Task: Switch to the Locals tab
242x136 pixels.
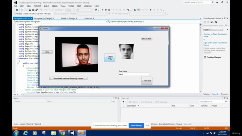Action: tap(22, 124)
